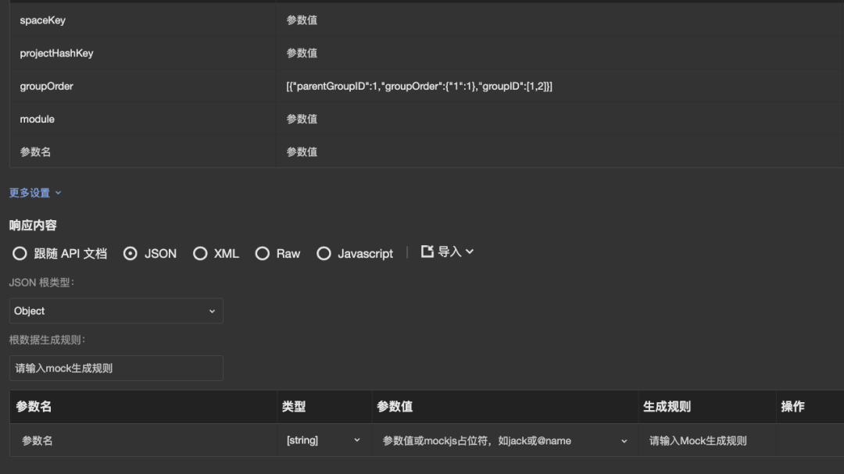Click the 导入 import icon
The height and width of the screenshot is (474, 844).
pos(427,251)
